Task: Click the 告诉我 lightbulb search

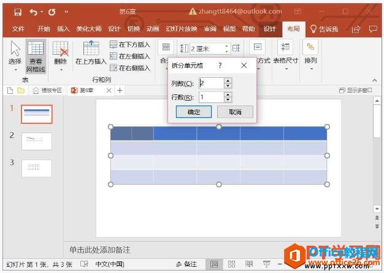Action: pos(324,29)
